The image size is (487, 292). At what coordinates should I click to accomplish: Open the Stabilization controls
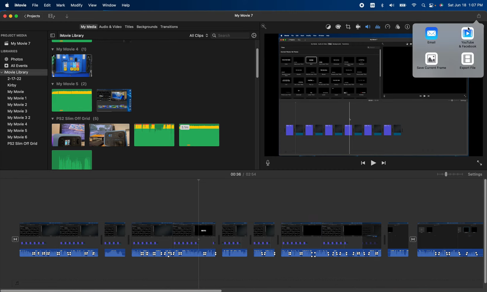358,27
